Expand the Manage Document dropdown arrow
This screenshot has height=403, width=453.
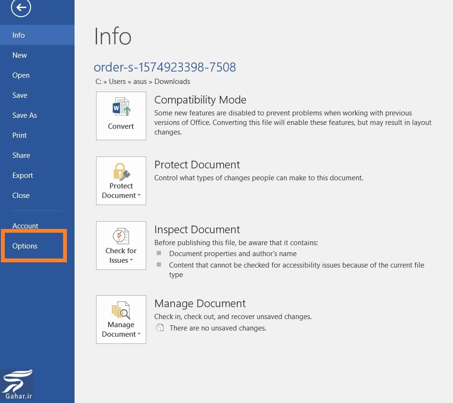point(139,334)
